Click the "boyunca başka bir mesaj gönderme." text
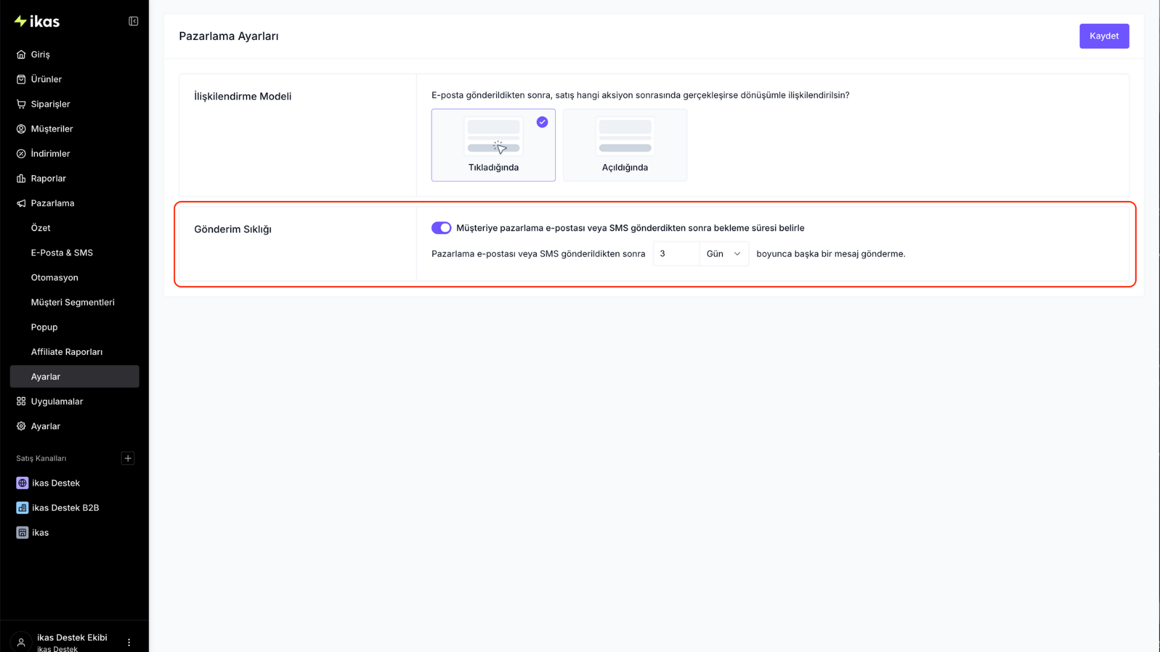Image resolution: width=1160 pixels, height=652 pixels. pos(831,254)
